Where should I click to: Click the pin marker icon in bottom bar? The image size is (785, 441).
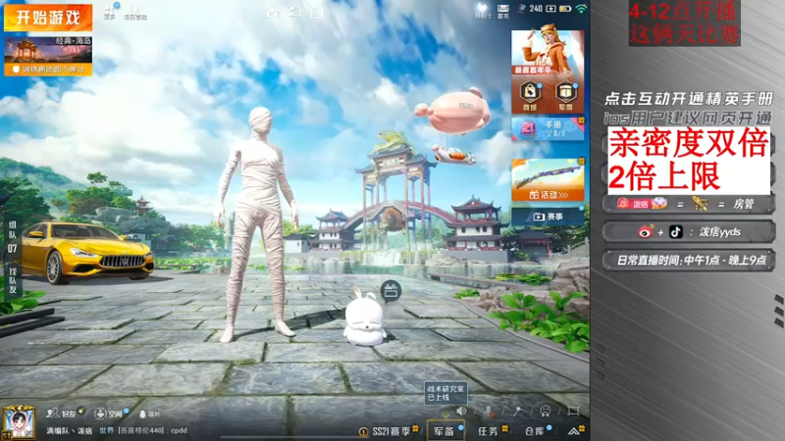518,411
